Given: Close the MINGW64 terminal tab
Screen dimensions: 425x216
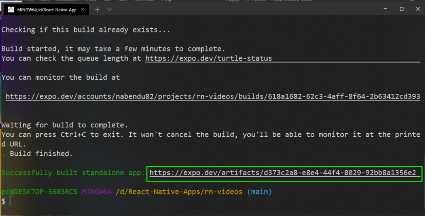Looking at the screenshot, I should click(83, 10).
